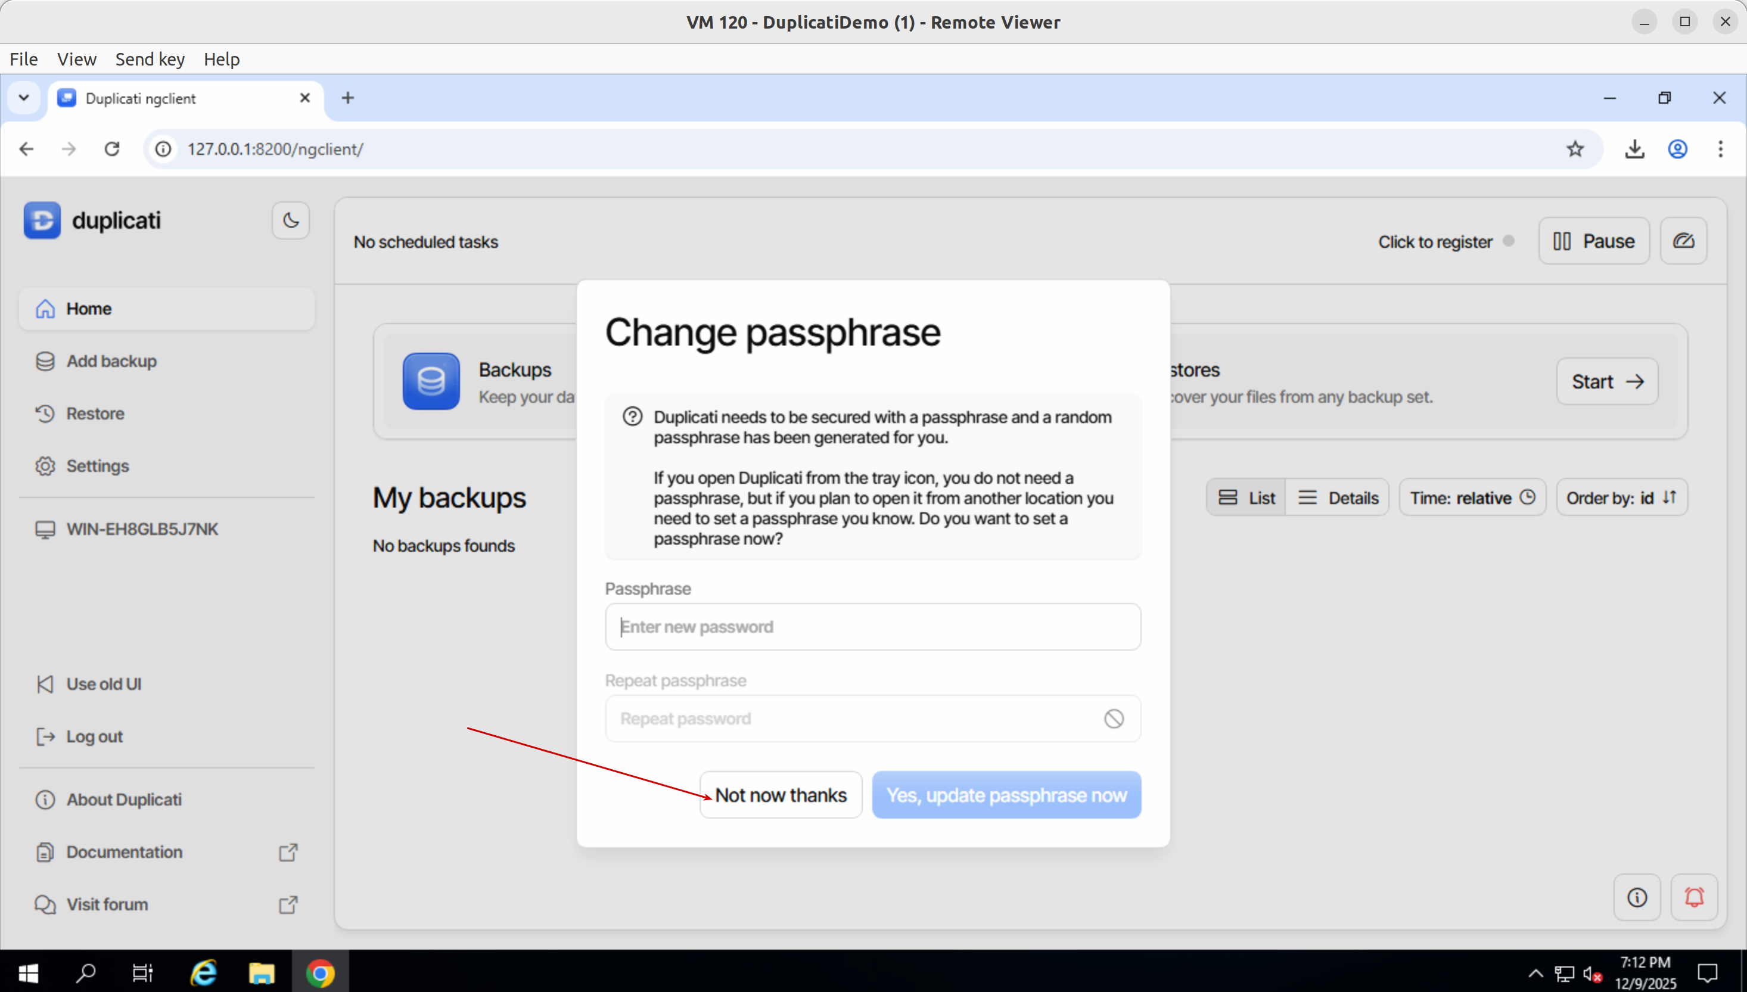Image resolution: width=1747 pixels, height=992 pixels.
Task: Click the browser downloads icon
Action: (x=1634, y=149)
